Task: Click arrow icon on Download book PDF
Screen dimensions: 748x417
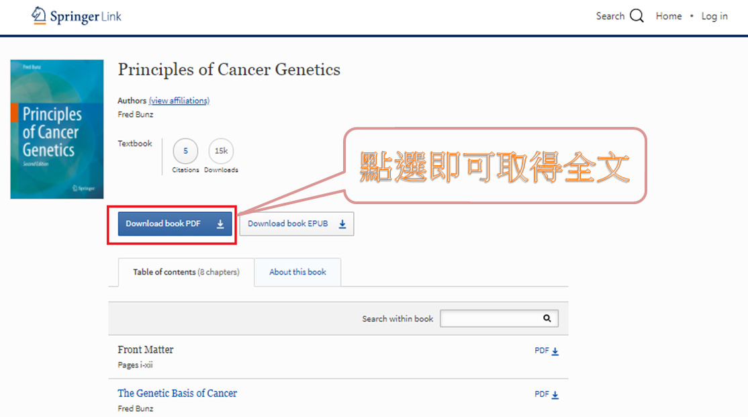Action: click(x=220, y=224)
